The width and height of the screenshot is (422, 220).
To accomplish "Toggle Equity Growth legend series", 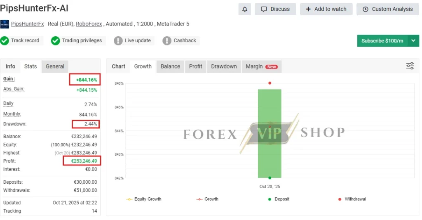I will click(144, 199).
